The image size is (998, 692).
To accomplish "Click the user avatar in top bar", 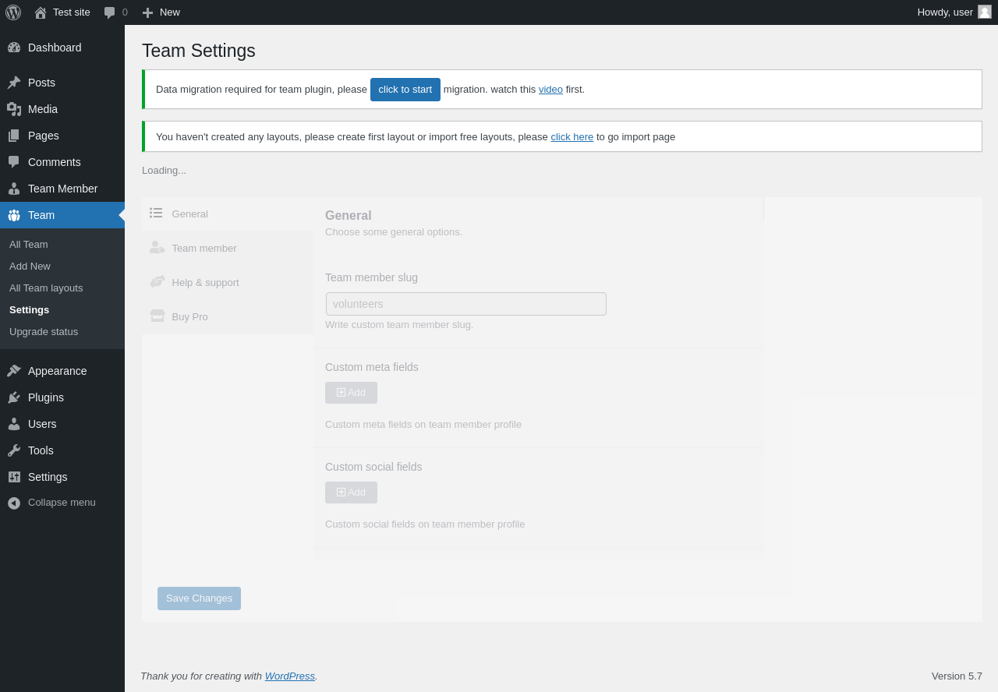I will pos(985,12).
